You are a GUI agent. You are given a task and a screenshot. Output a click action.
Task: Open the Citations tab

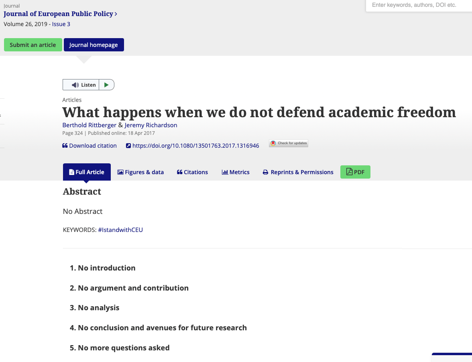192,172
